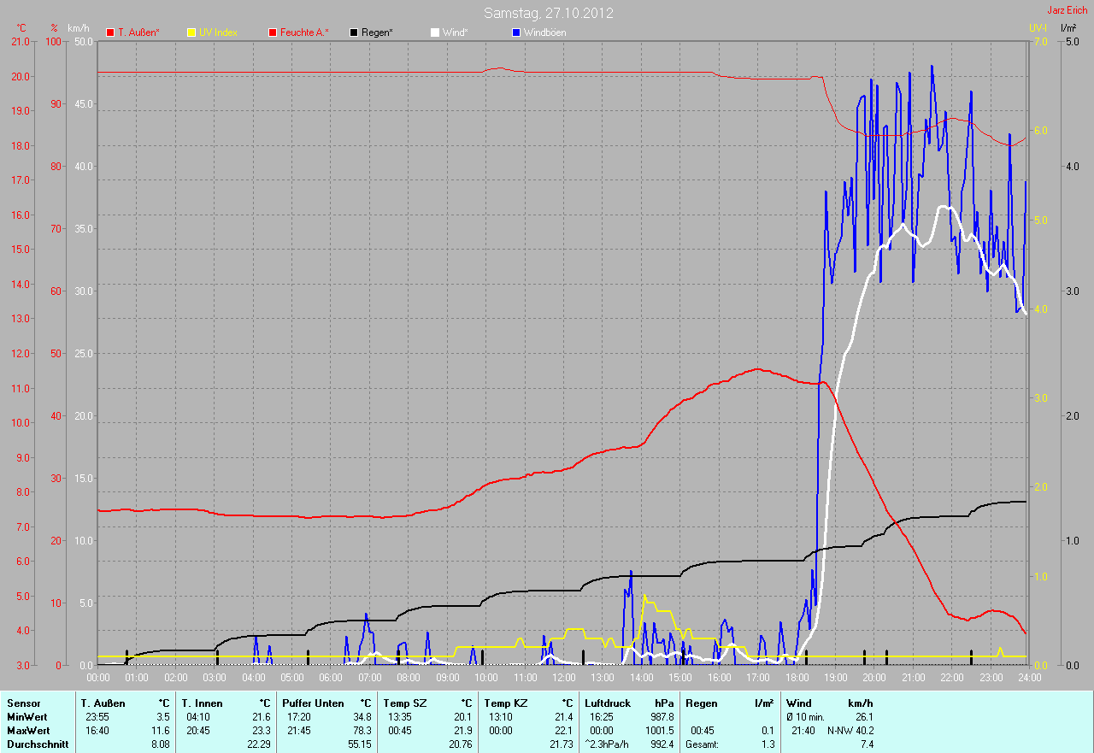This screenshot has height=753, width=1094.
Task: Click the Temp SZ minimum time 13:35
Action: pyautogui.click(x=401, y=716)
